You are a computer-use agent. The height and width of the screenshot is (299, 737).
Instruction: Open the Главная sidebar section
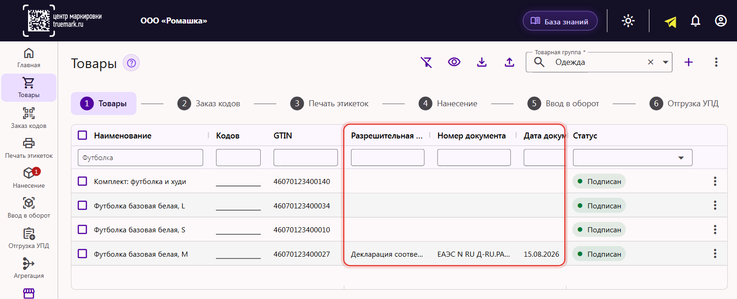point(29,58)
